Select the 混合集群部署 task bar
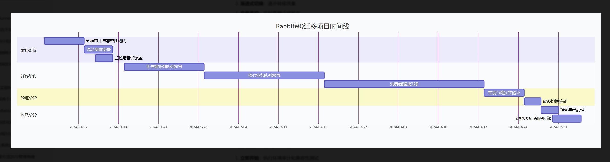610x162 pixels. click(99, 50)
